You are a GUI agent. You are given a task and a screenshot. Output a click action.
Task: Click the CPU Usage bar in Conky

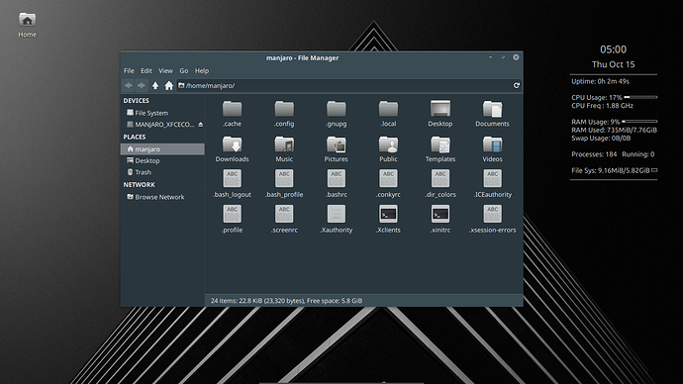640,97
